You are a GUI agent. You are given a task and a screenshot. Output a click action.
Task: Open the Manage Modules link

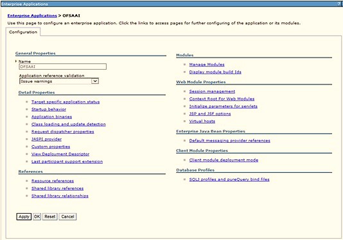pos(207,64)
